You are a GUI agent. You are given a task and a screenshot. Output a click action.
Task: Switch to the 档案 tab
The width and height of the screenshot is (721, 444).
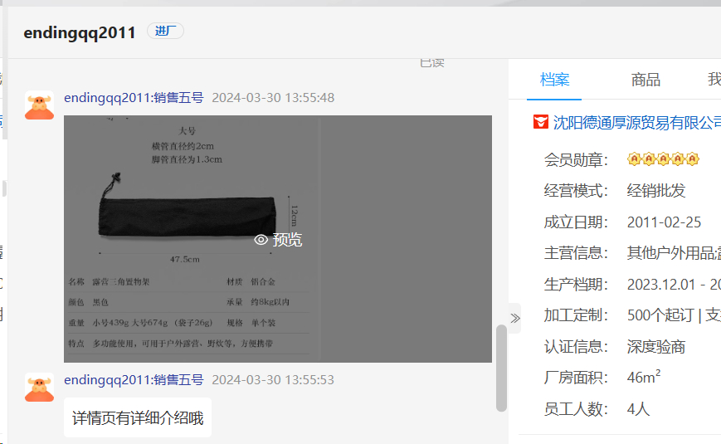pyautogui.click(x=554, y=80)
